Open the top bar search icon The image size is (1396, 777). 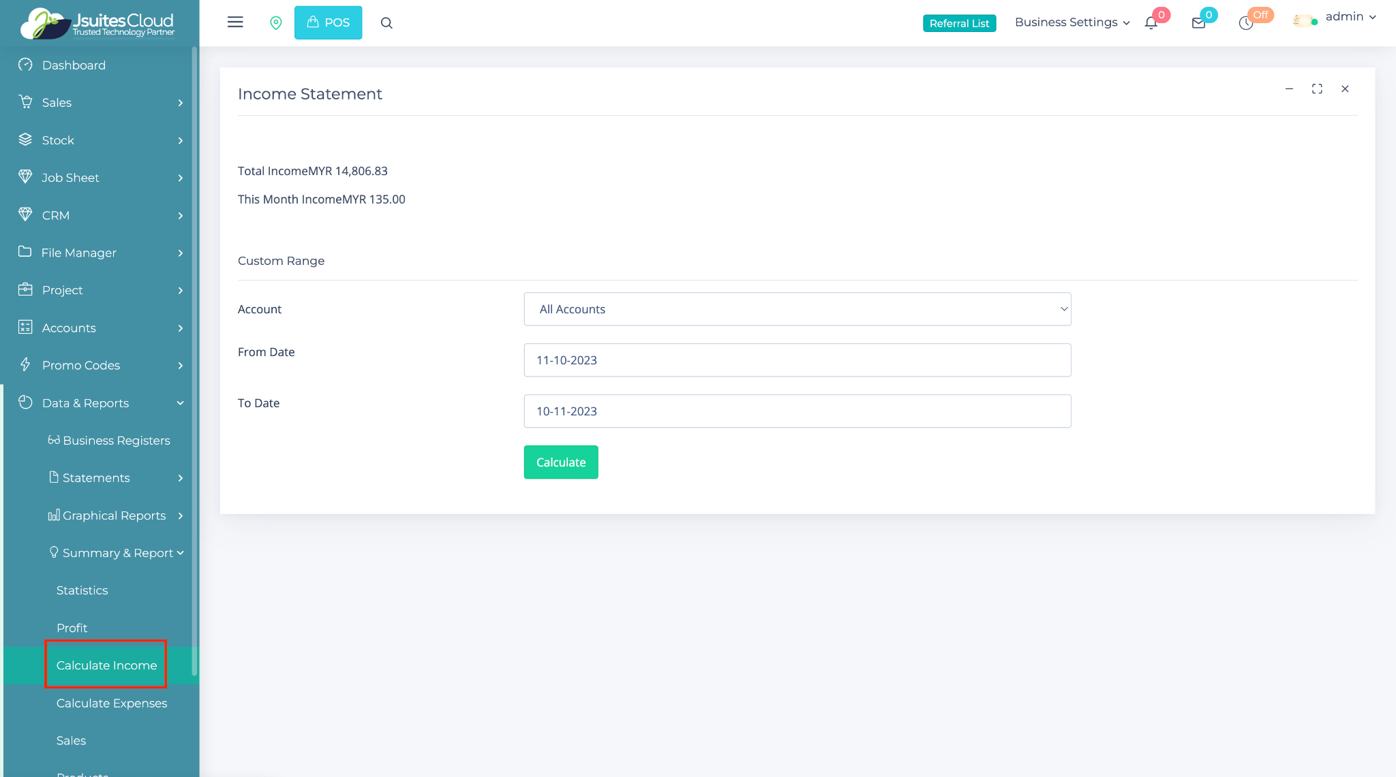386,23
